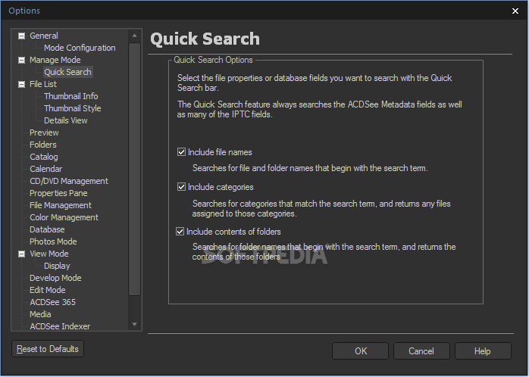
Task: Close the Options dialog window
Action: (515, 11)
